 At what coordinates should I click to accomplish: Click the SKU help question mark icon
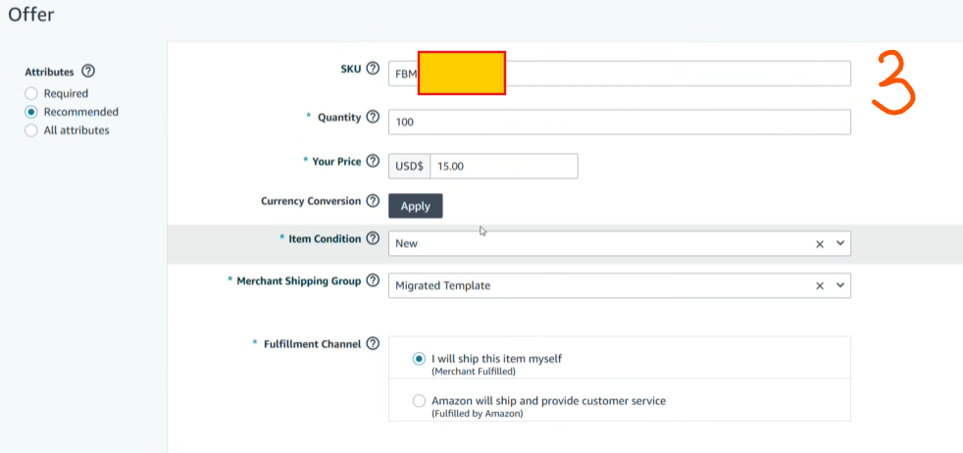click(373, 69)
